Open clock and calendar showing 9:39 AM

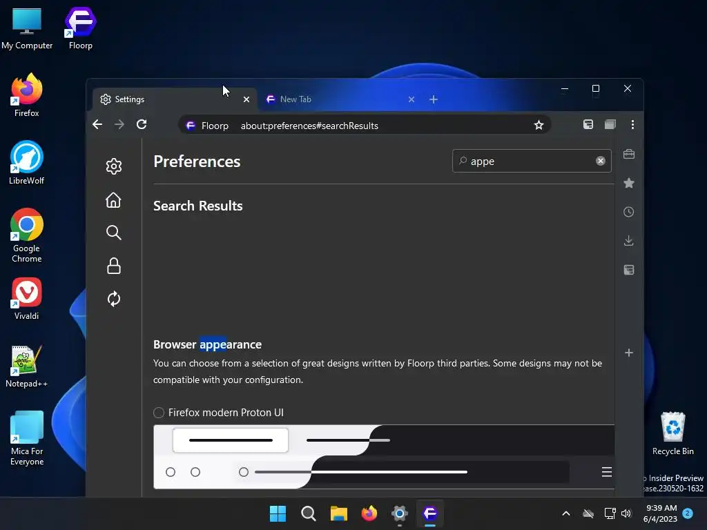pyautogui.click(x=661, y=513)
